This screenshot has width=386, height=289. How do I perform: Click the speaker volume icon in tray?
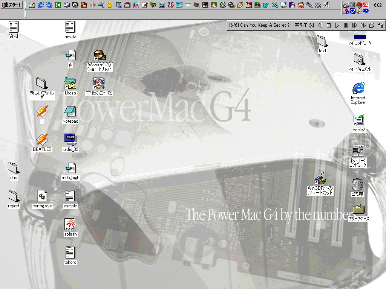click(358, 11)
